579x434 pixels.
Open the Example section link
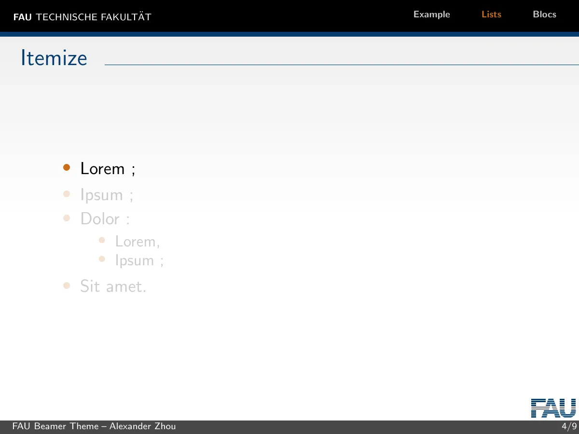[x=431, y=14]
